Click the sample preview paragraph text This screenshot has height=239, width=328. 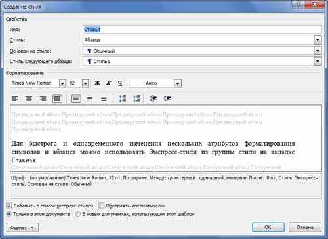click(153, 152)
